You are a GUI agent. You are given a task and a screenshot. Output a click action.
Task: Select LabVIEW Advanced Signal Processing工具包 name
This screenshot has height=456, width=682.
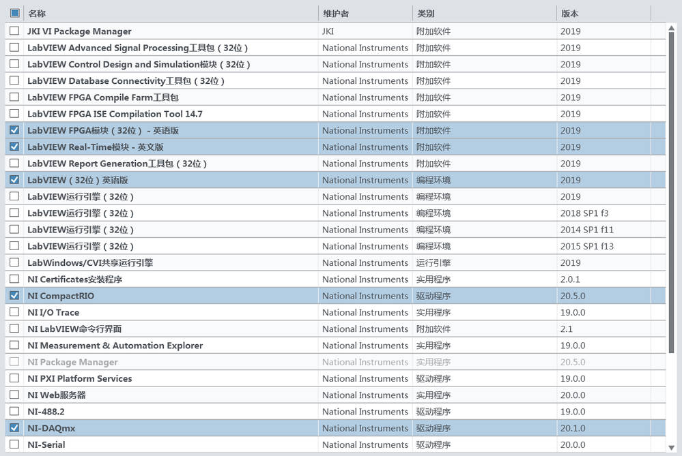click(137, 48)
